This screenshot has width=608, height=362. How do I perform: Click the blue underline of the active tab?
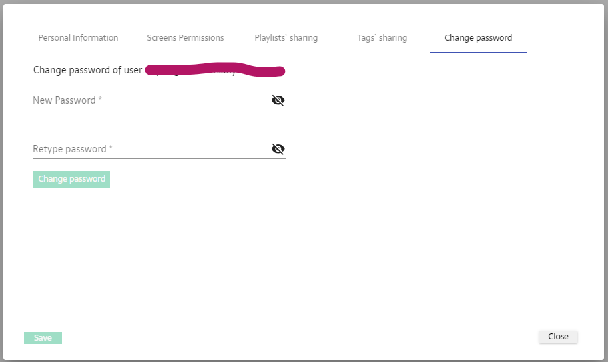(x=478, y=53)
